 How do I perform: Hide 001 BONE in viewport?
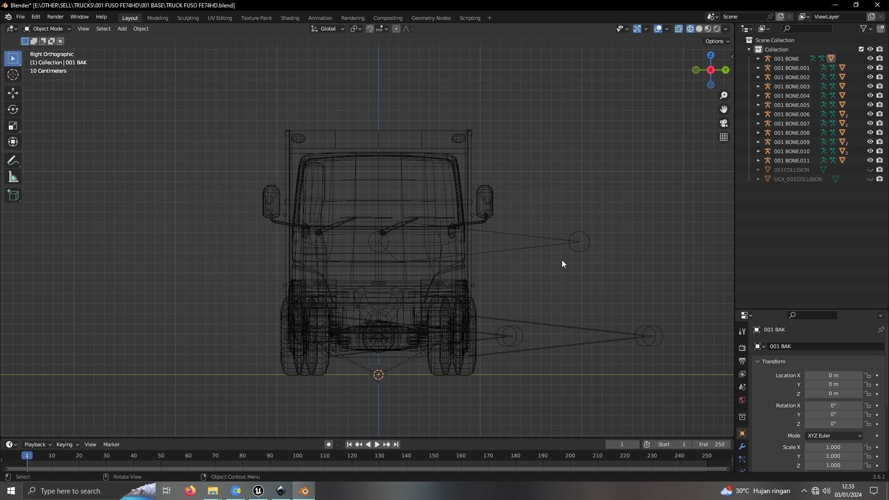coord(870,59)
